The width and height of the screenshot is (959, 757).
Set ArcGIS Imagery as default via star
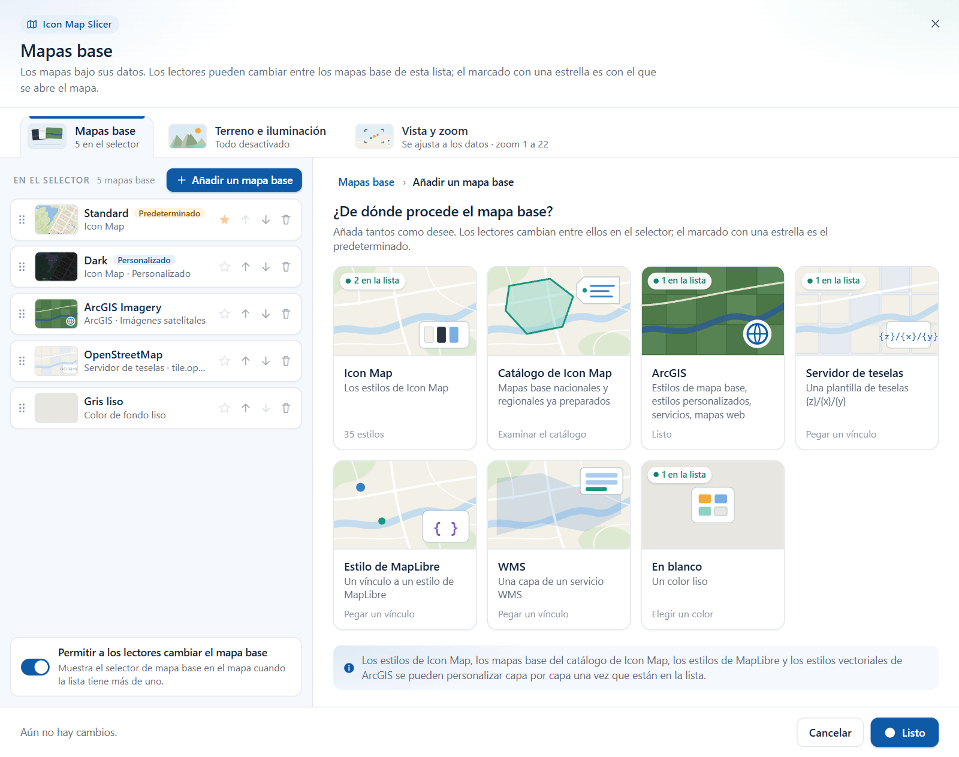coord(225,313)
